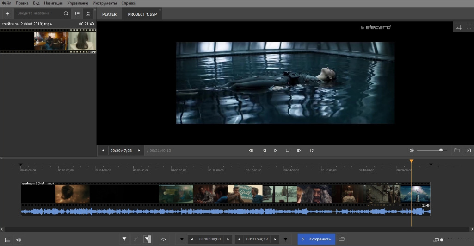Toggle audio waveform track speaker icon
This screenshot has width=474, height=246.
(x=18, y=240)
